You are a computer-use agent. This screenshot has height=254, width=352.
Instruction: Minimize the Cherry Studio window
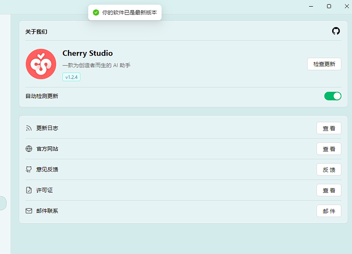click(x=311, y=6)
